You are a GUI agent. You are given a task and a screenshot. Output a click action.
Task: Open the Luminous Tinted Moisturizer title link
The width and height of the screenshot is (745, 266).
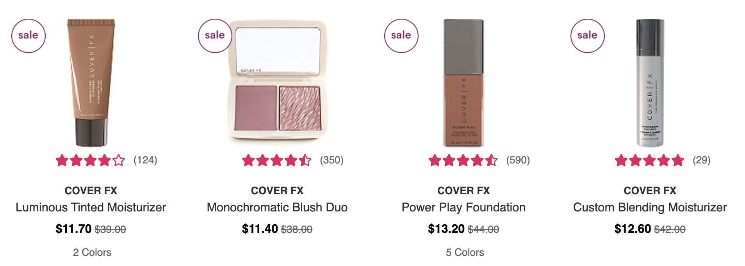[x=91, y=207]
